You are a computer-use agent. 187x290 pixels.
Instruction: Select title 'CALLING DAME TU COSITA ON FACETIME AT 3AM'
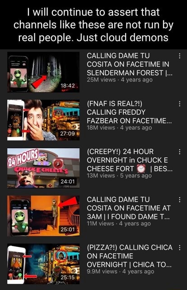[x=129, y=208]
